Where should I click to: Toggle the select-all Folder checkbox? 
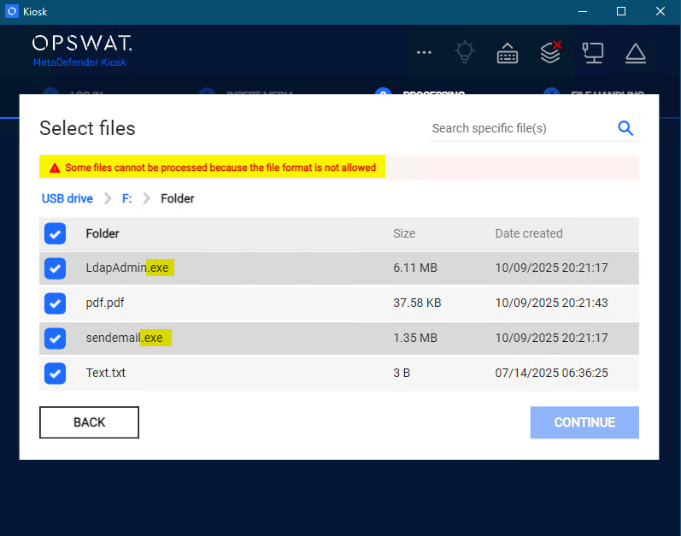pos(56,233)
